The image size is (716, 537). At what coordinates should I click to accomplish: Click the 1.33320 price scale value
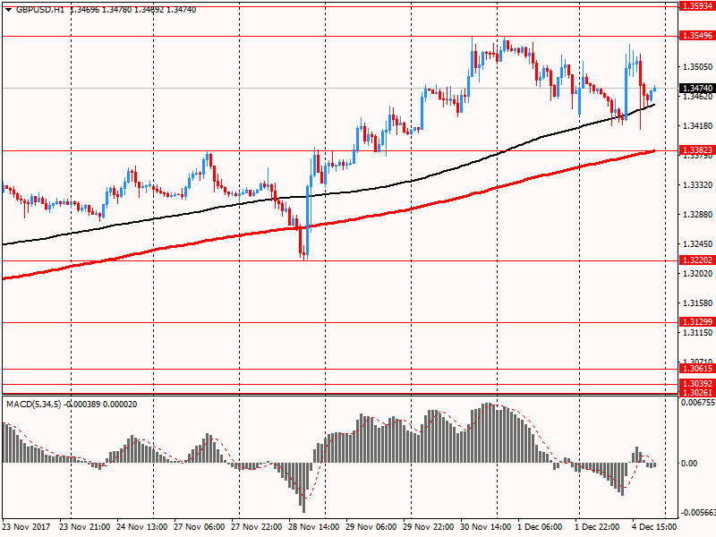[697, 185]
